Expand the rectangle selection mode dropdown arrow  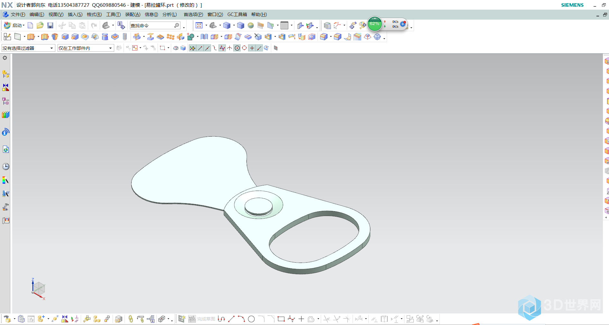(168, 48)
